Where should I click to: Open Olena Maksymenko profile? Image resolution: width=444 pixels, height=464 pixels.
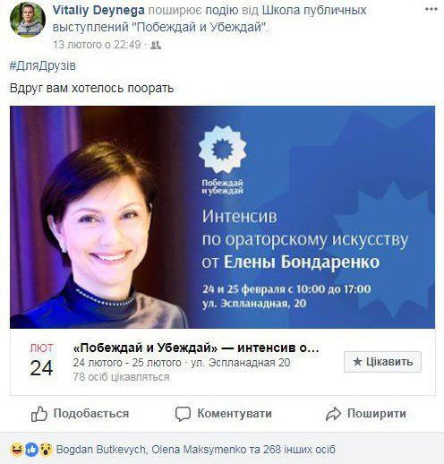tap(199, 450)
